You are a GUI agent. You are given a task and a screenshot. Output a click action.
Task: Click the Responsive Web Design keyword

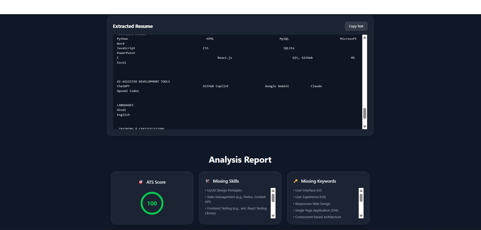click(312, 204)
